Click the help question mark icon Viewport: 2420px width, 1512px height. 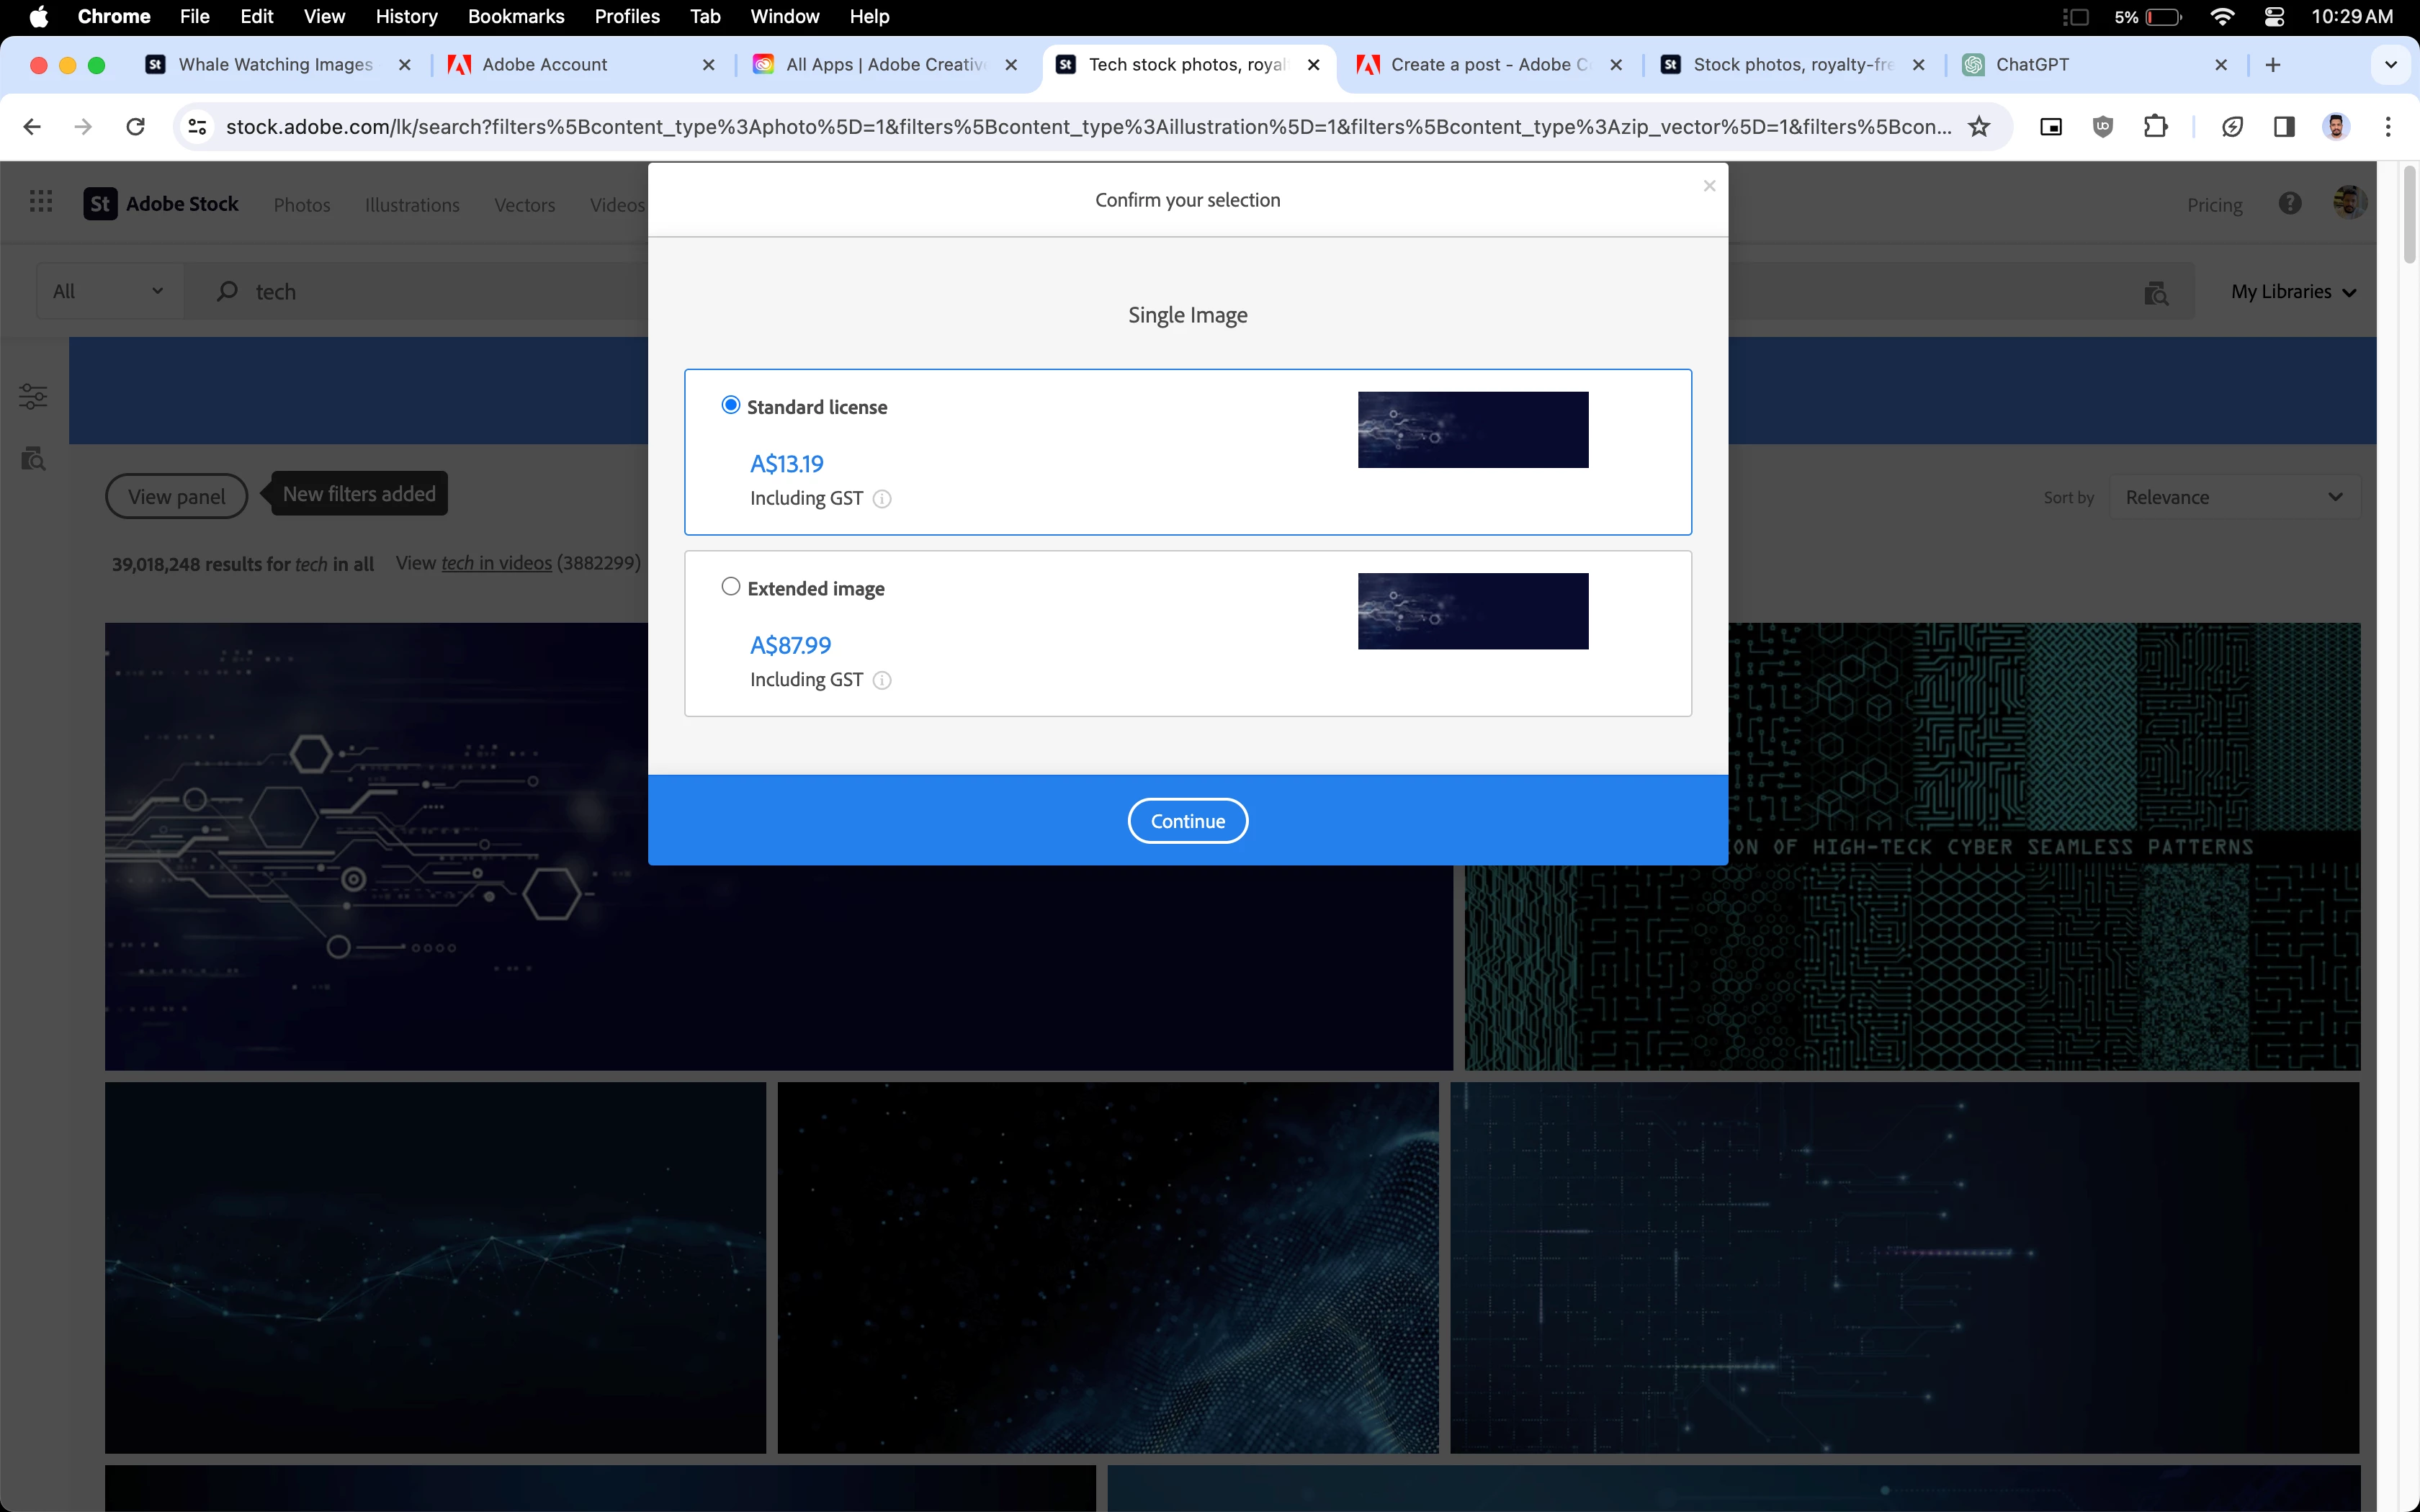[x=2289, y=204]
